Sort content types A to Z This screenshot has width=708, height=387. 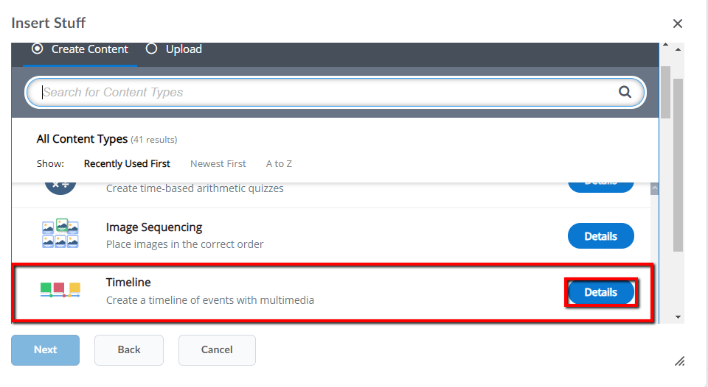click(x=279, y=163)
